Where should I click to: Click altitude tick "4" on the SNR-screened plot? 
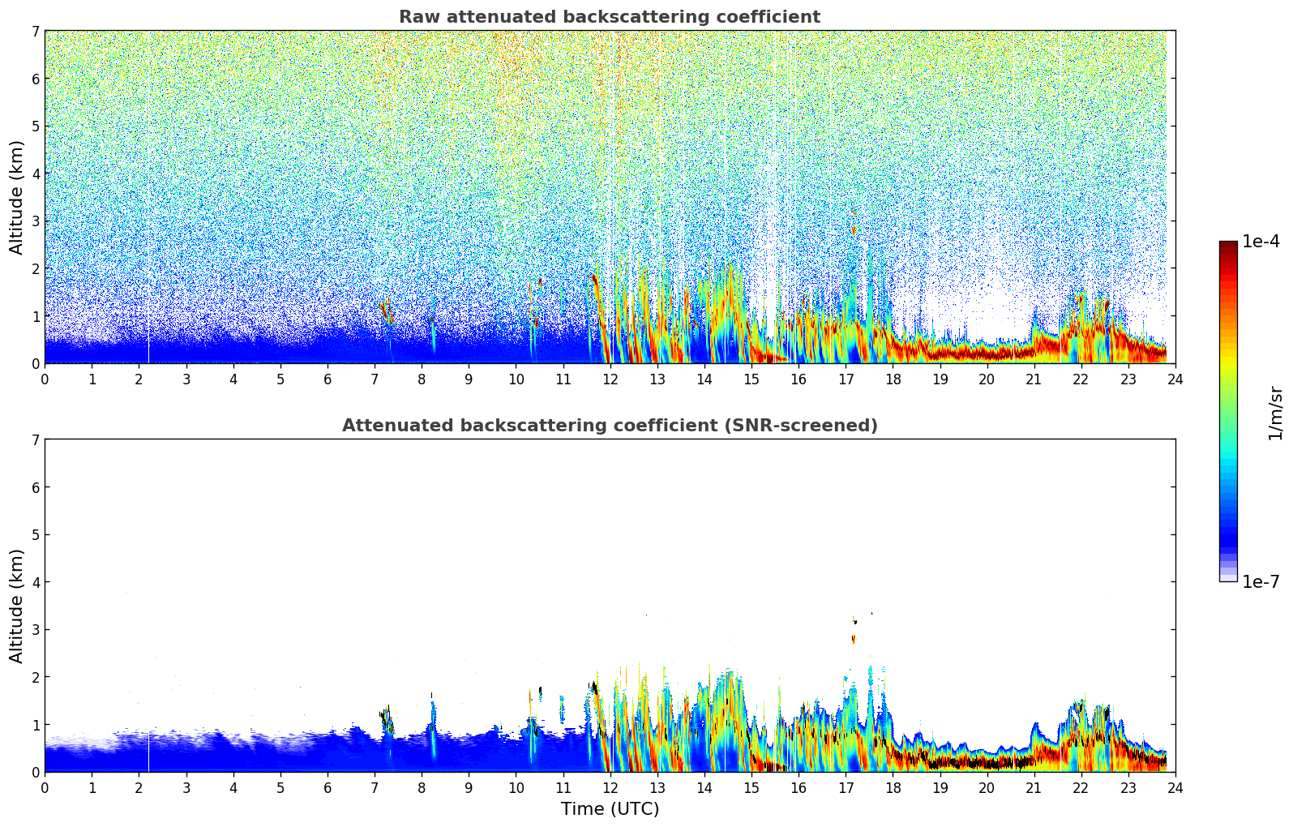[x=36, y=582]
